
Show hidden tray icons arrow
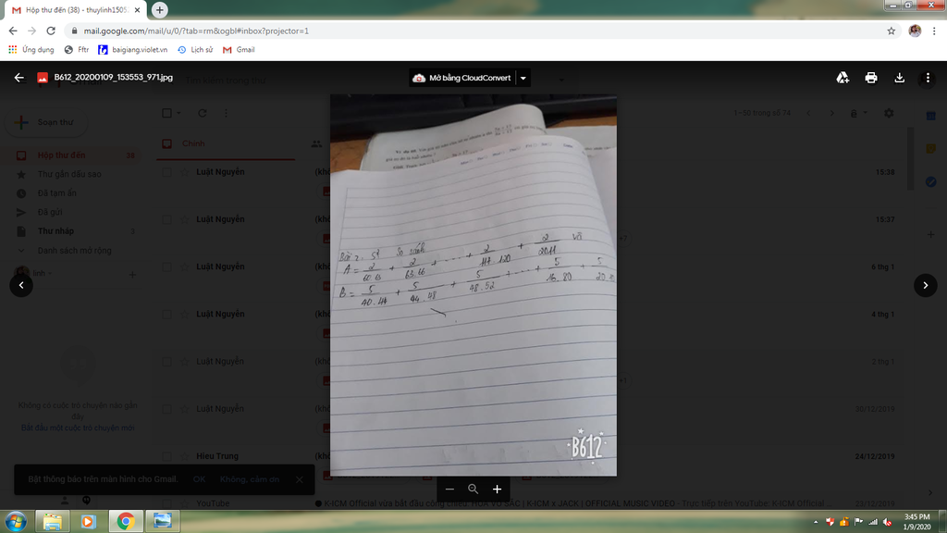point(816,522)
